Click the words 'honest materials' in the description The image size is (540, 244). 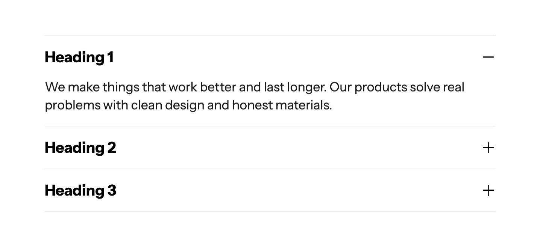(x=282, y=105)
